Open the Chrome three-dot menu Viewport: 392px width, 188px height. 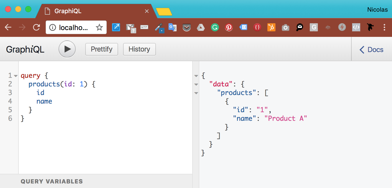384,27
